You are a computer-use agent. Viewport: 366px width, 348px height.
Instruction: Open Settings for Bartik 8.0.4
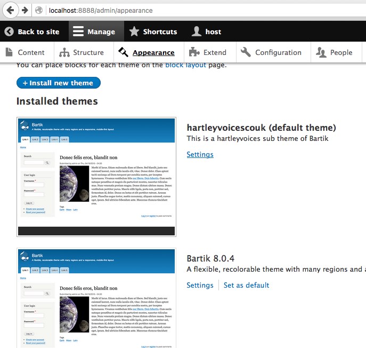pos(200,285)
